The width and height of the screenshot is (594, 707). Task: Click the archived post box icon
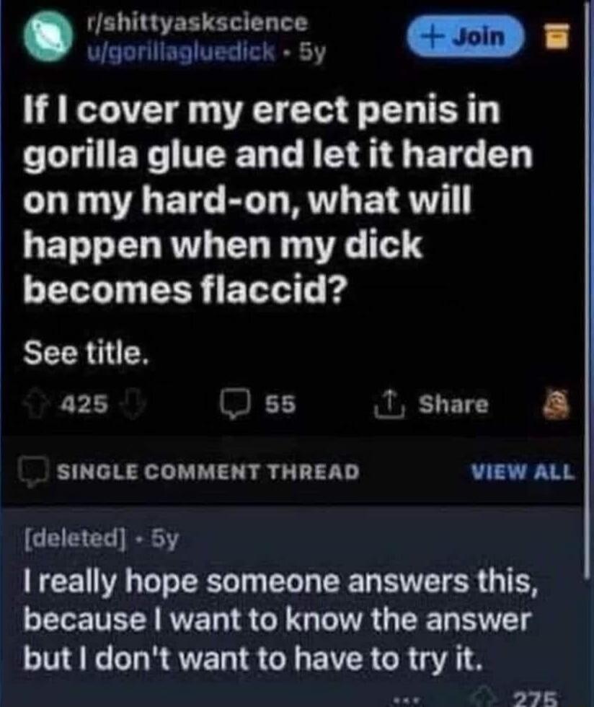[557, 37]
